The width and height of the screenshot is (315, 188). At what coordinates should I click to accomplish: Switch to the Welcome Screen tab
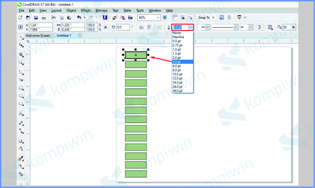coord(38,36)
